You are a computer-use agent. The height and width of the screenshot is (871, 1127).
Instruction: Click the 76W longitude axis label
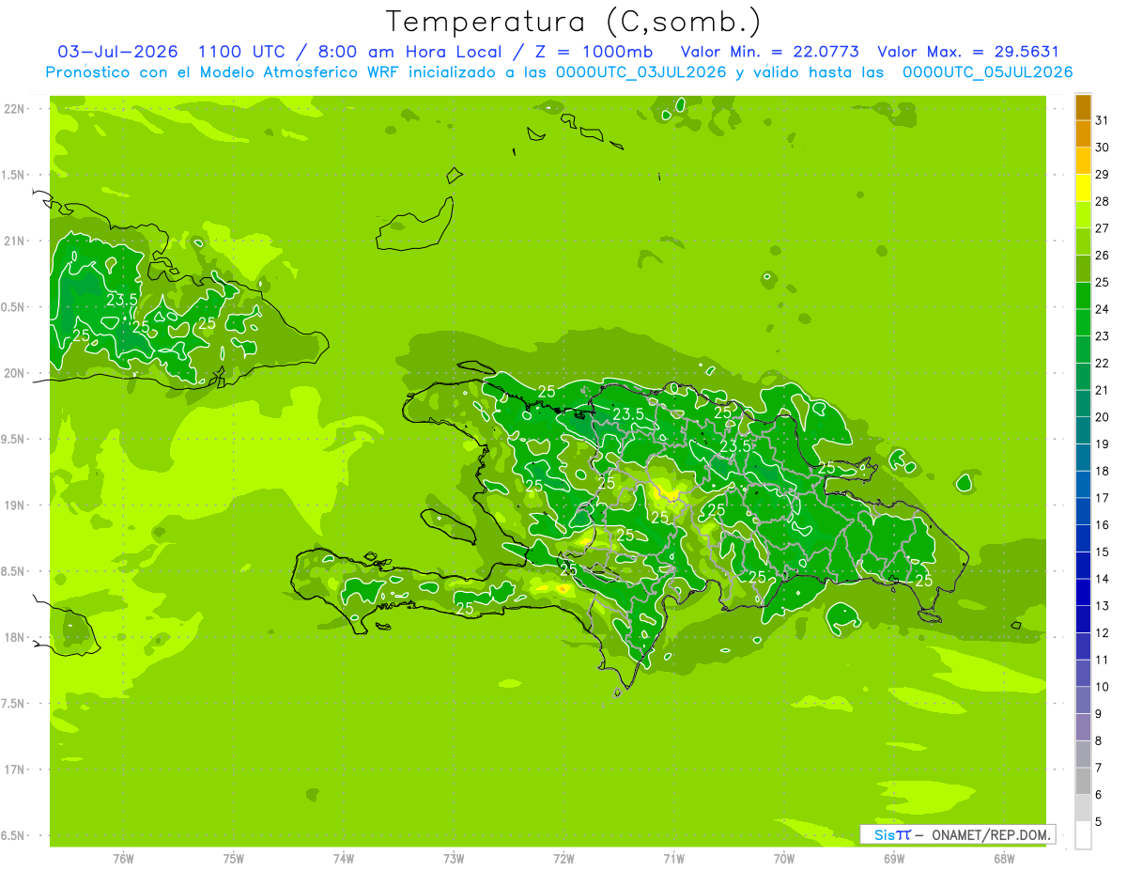[123, 858]
